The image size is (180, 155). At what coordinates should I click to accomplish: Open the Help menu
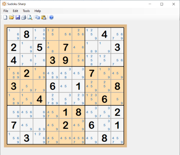pyautogui.click(x=38, y=11)
